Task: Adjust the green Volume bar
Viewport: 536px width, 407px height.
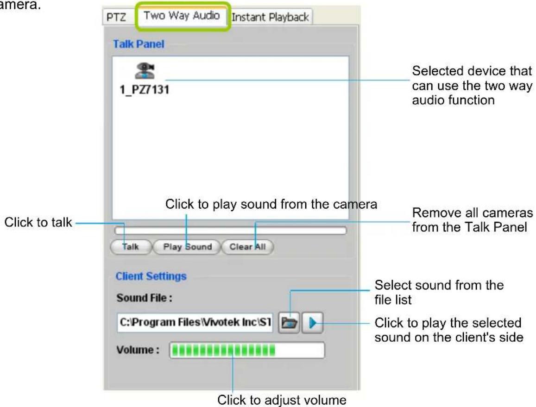Action: click(247, 350)
